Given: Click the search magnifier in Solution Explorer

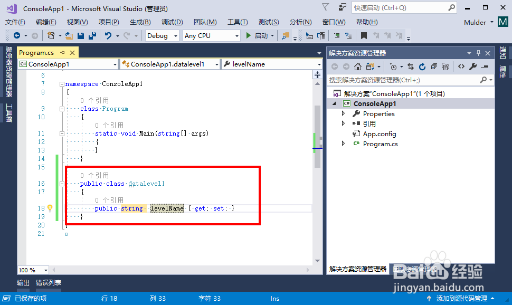Looking at the screenshot, I should click(x=483, y=80).
